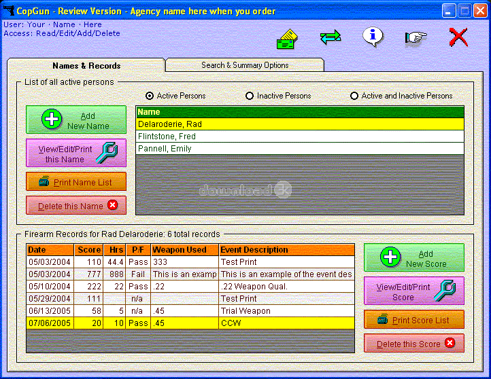
Task: Select the 05/03/2004 record with score 777
Action: coord(190,274)
